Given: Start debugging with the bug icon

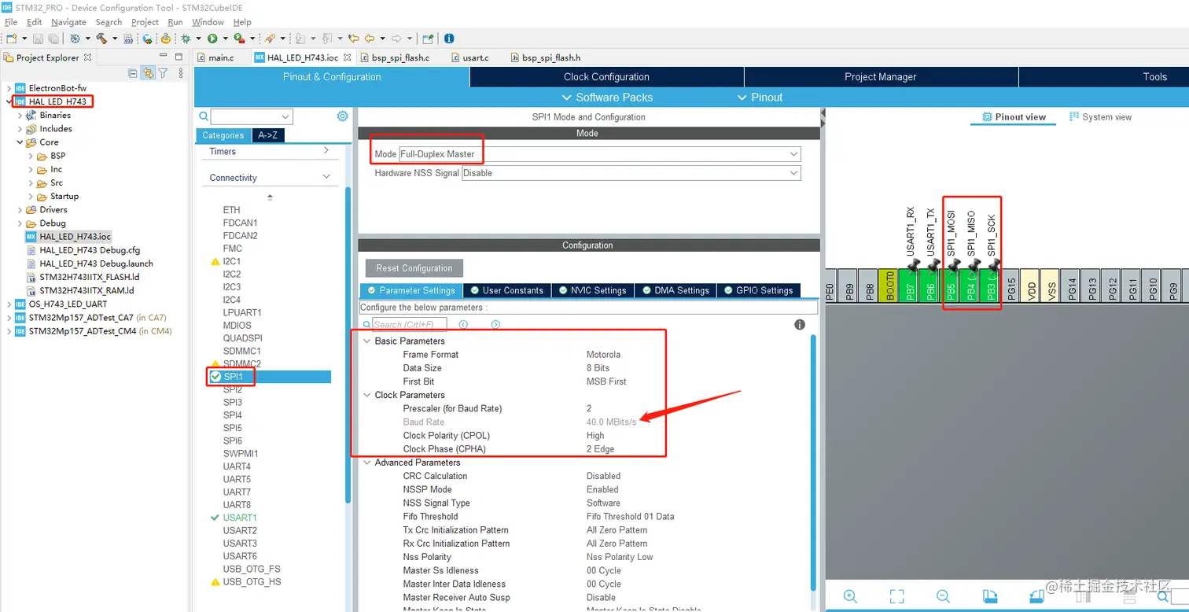Looking at the screenshot, I should point(186,38).
